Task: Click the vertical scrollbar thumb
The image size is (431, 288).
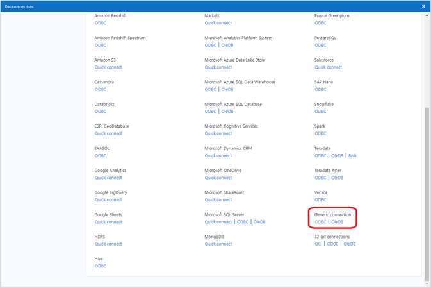Action: [x=427, y=194]
